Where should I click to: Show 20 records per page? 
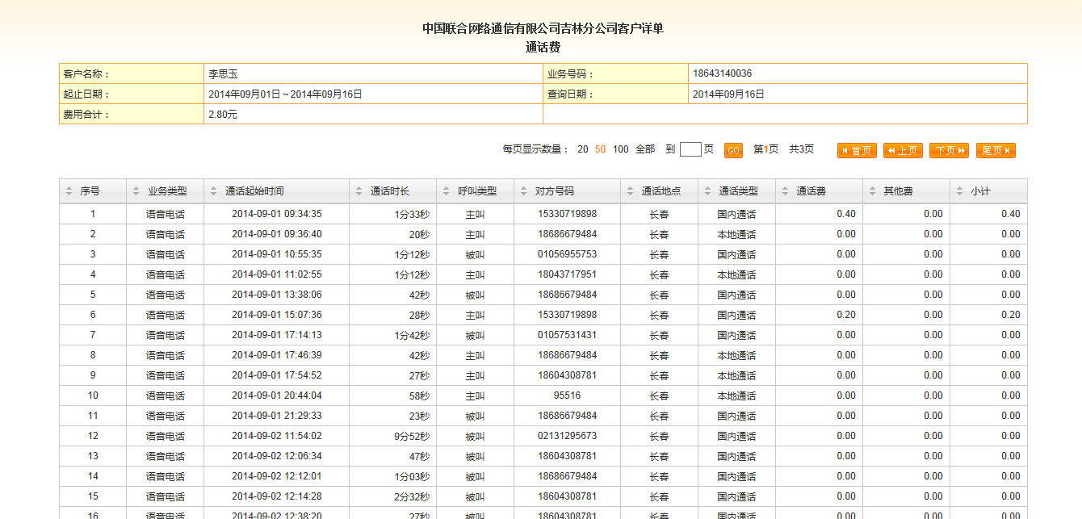pos(583,149)
